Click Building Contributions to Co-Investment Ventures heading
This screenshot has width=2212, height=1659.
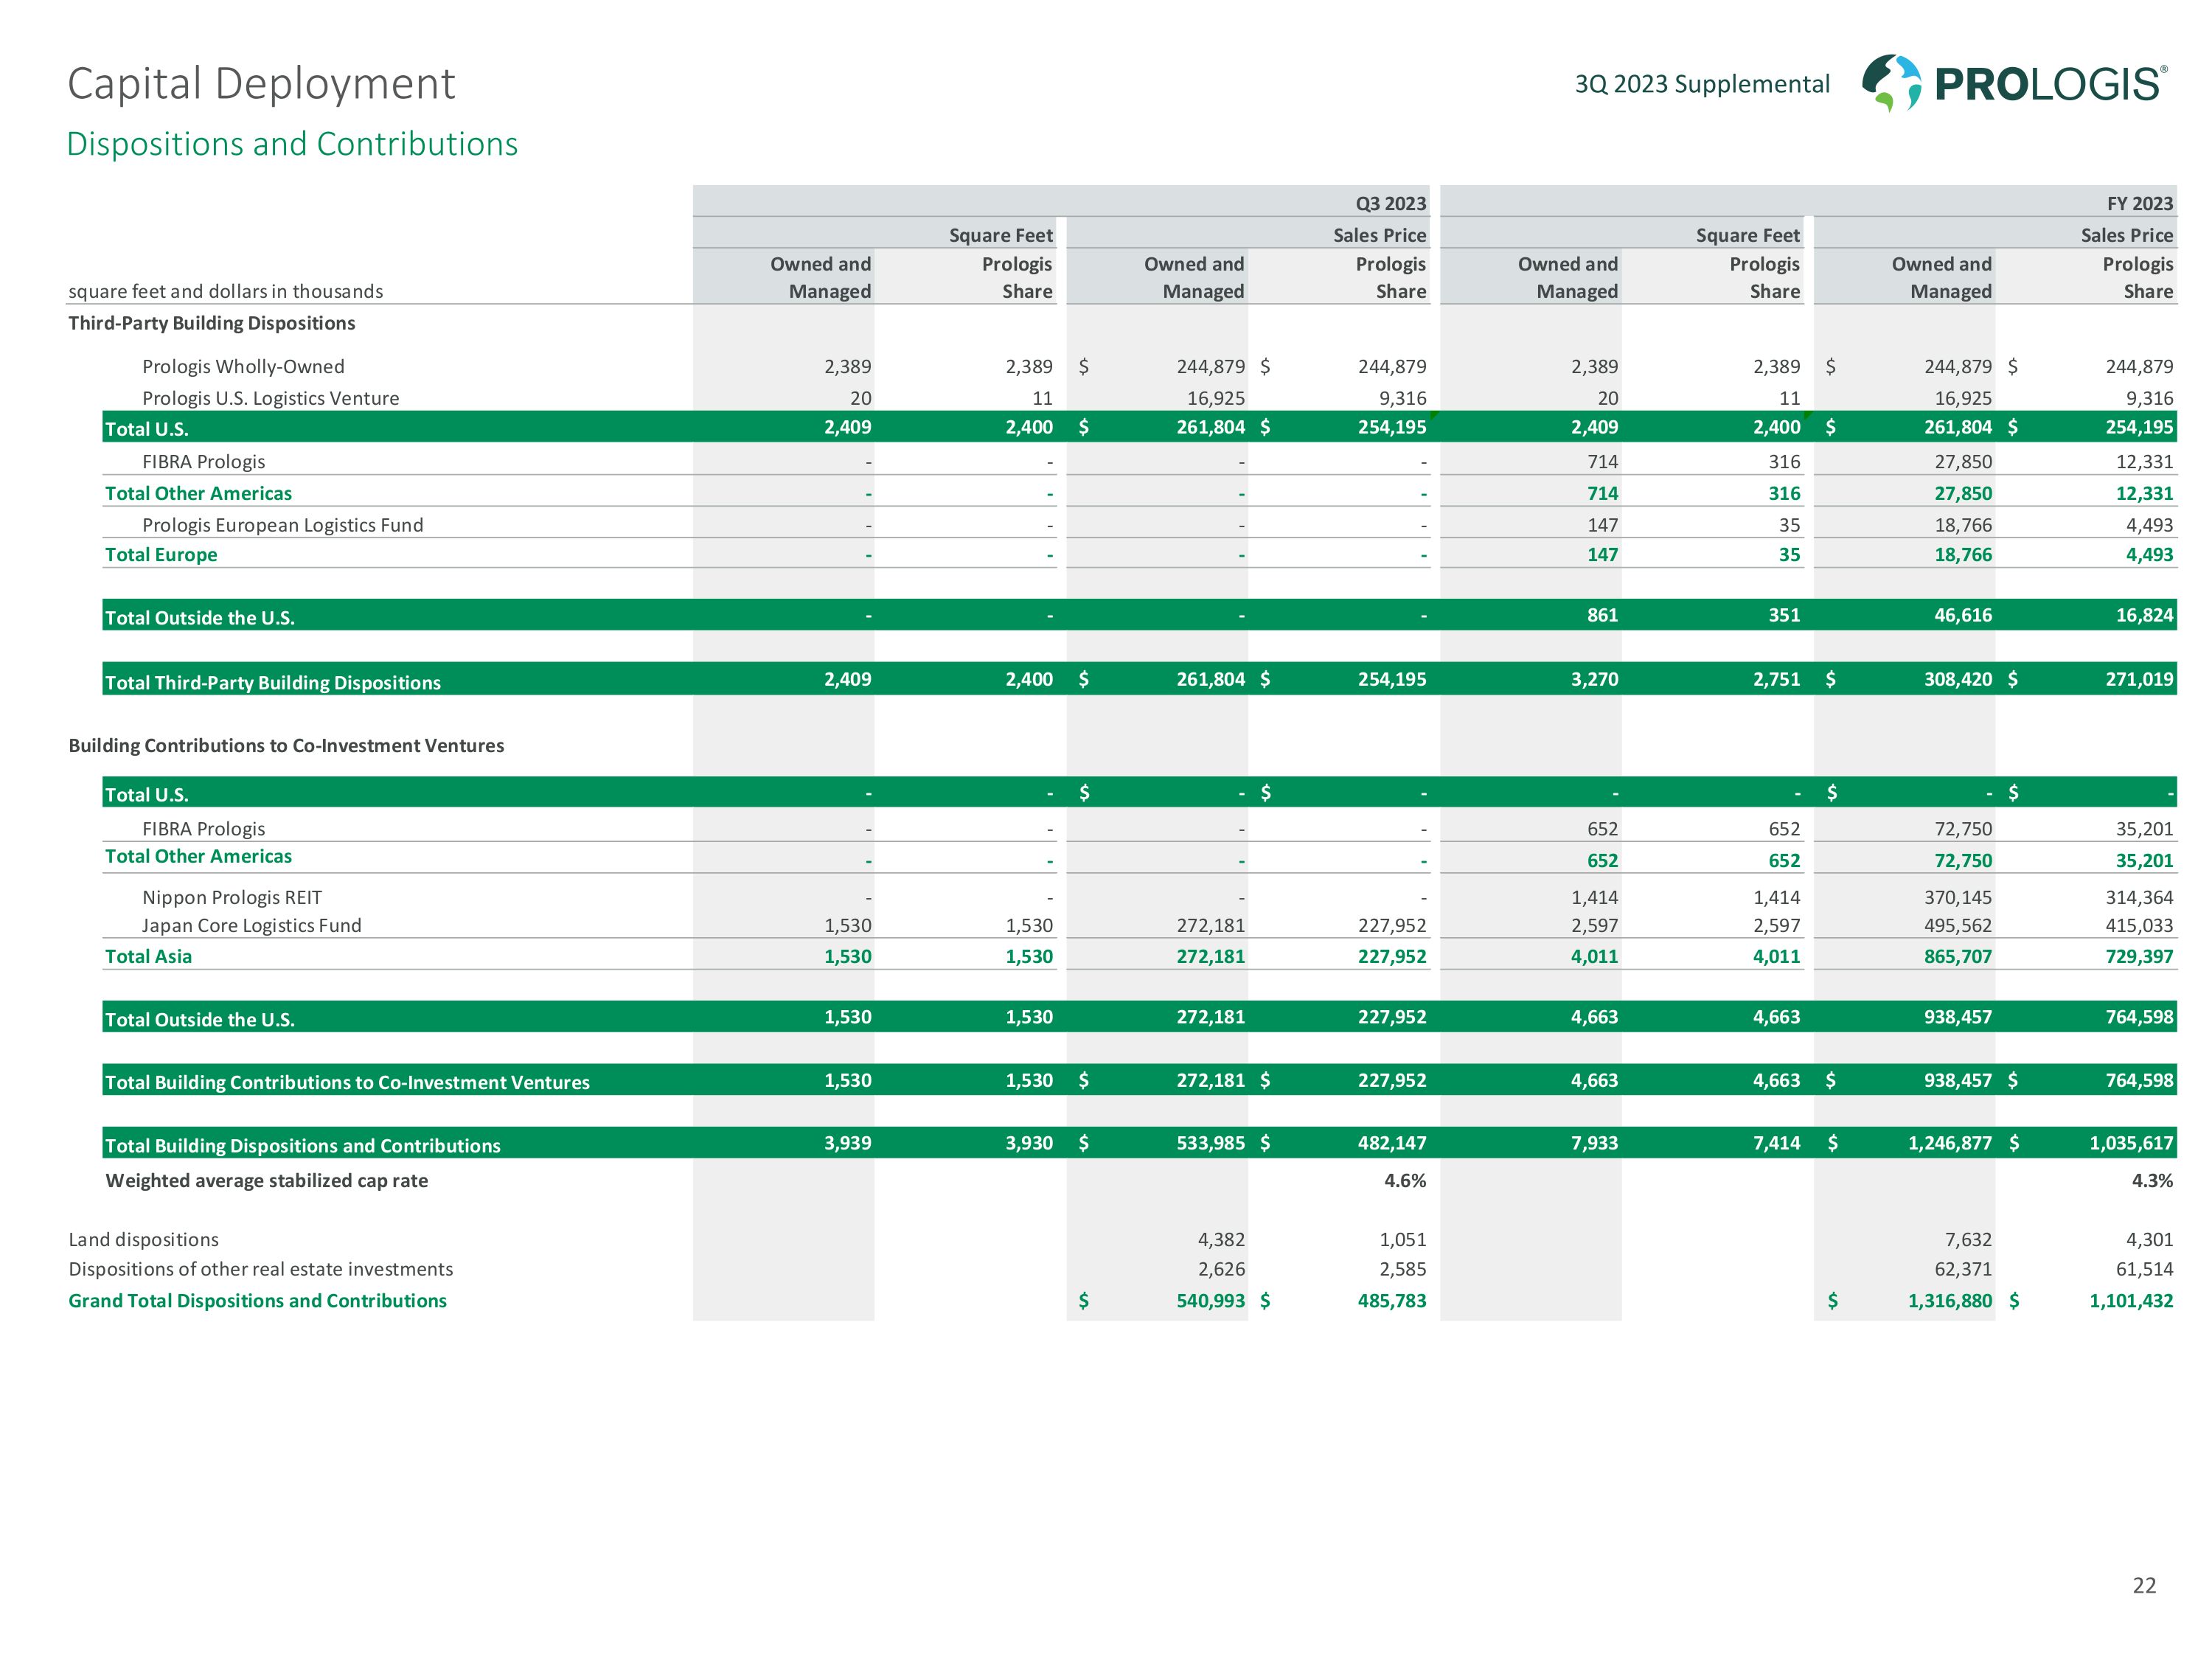pyautogui.click(x=286, y=746)
